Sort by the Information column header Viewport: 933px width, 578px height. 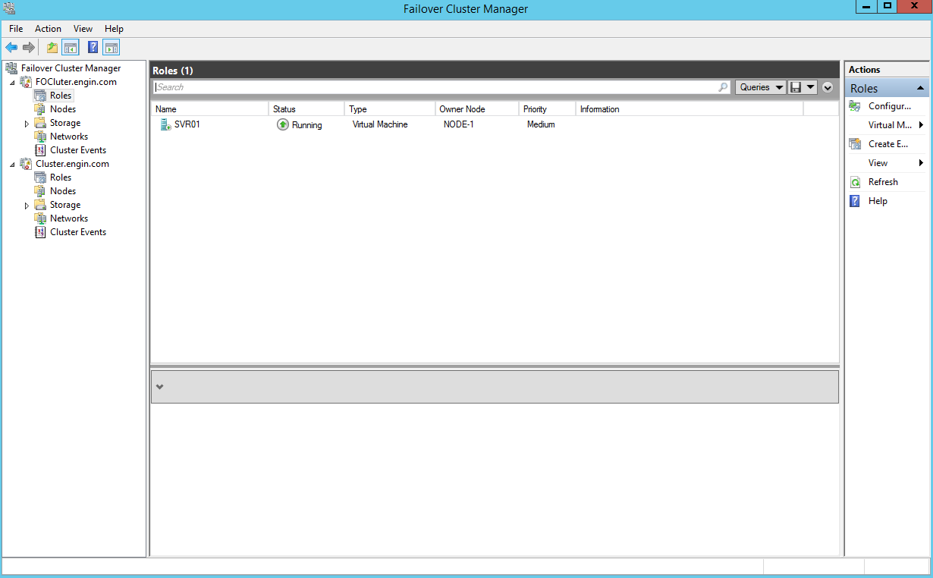[690, 109]
